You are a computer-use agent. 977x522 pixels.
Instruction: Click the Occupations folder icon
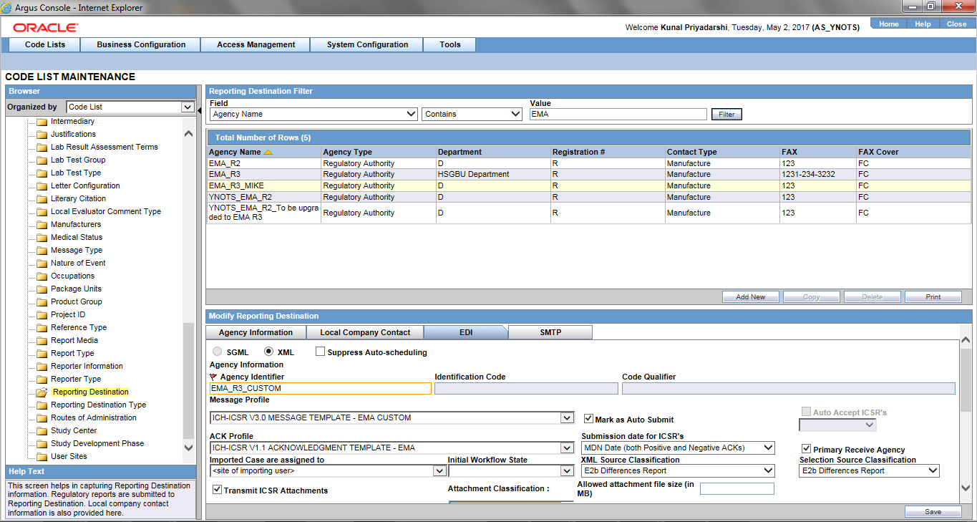[x=42, y=276]
